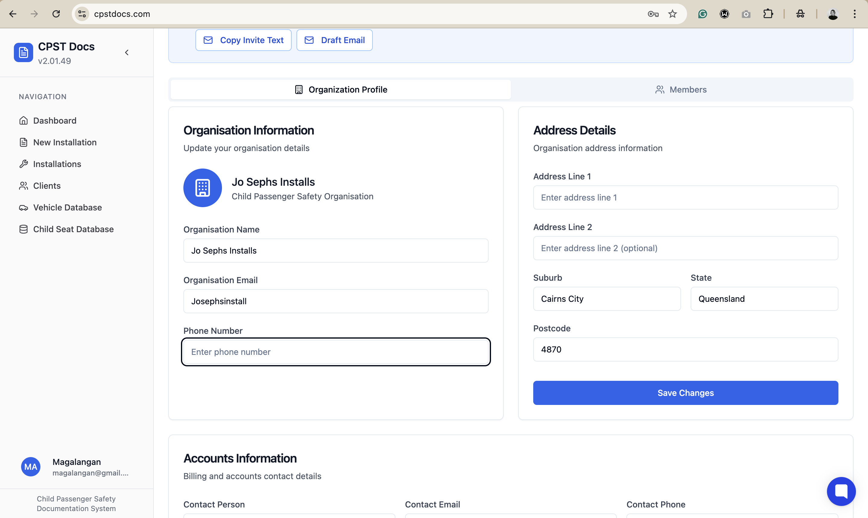This screenshot has width=868, height=518.
Task: Open the Child Seat Database section
Action: tap(73, 229)
